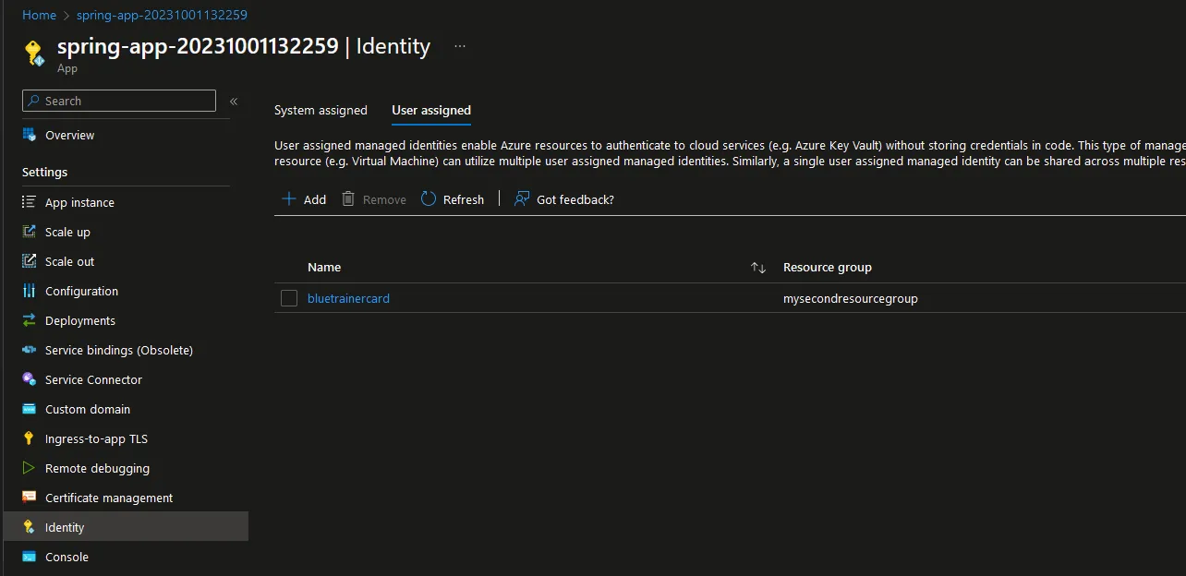Click the plus icon beside Add

(x=289, y=199)
